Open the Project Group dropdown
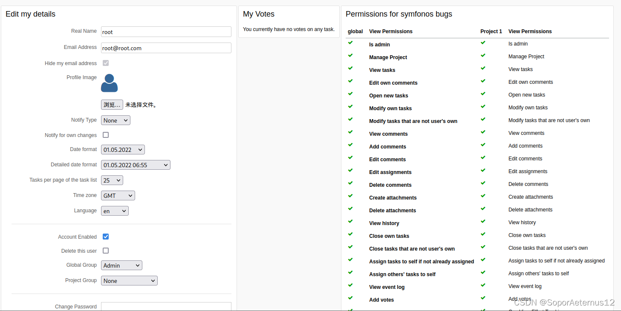Screen dimensions: 621x311 coord(129,281)
